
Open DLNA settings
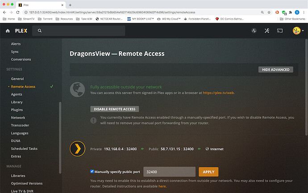[x=16, y=141]
